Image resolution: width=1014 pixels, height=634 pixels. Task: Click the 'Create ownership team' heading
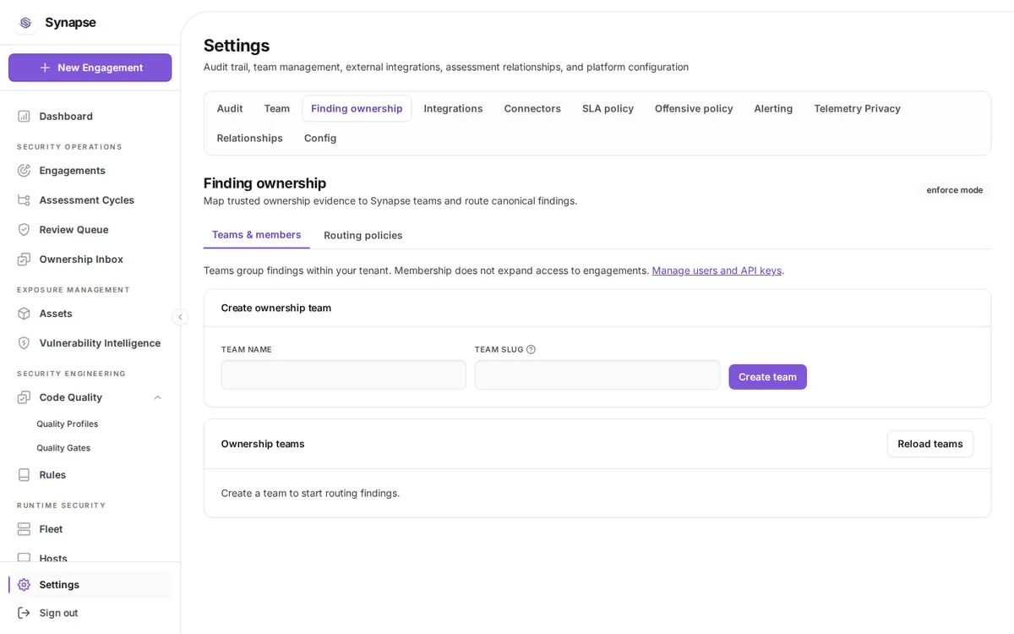pos(276,308)
